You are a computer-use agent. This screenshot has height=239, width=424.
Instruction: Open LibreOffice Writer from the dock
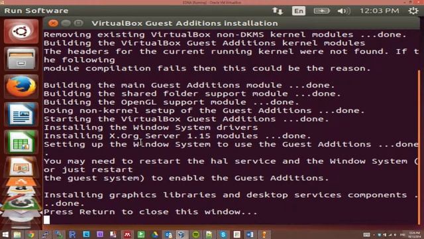coord(21,114)
